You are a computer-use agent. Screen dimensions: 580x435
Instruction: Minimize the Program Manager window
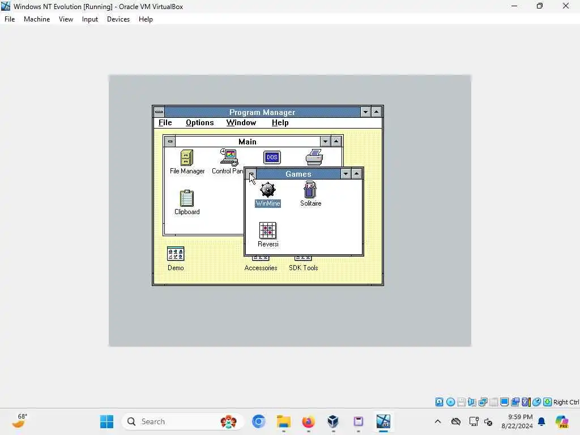[x=365, y=112]
